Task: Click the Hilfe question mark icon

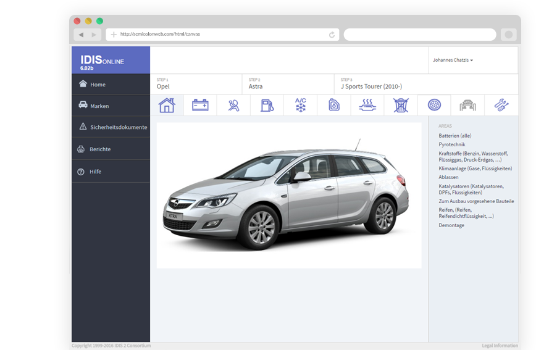Action: pos(81,172)
